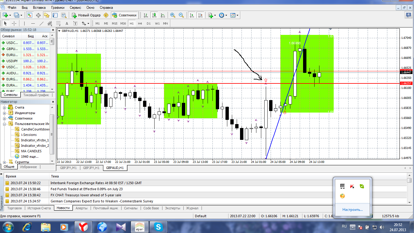Open the Вставка menu

point(39,7)
